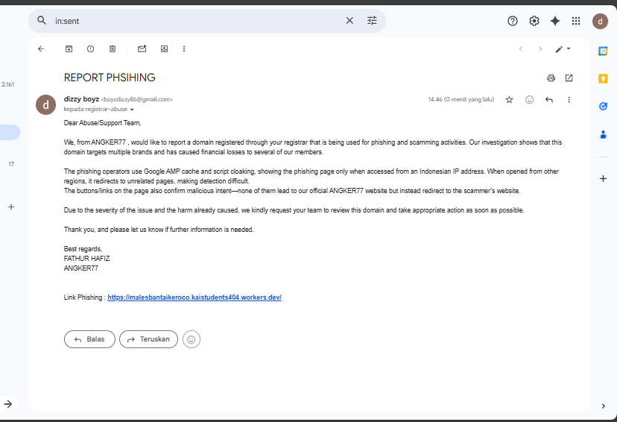Open the email in a new window
The image size is (617, 422).
pyautogui.click(x=569, y=78)
